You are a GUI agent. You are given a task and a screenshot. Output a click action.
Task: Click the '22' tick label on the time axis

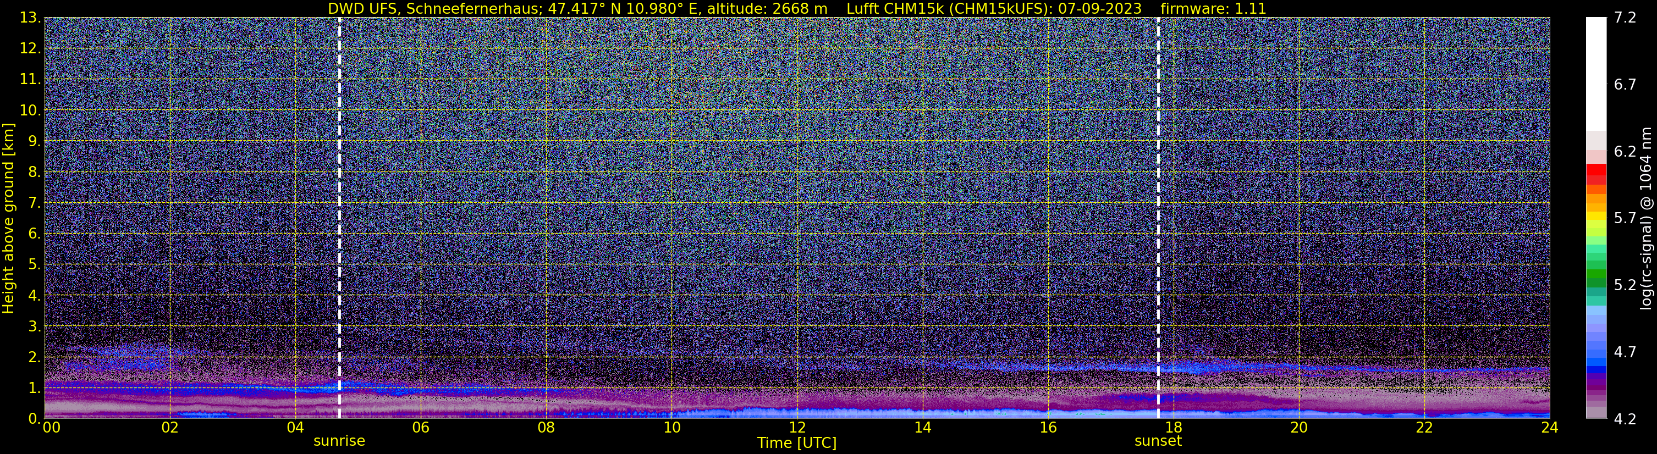[1424, 428]
